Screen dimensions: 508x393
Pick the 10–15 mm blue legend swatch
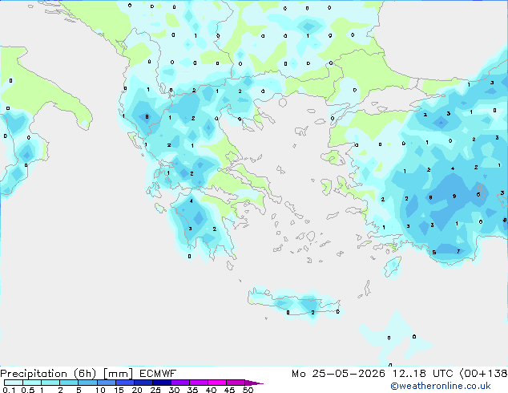(x=106, y=383)
